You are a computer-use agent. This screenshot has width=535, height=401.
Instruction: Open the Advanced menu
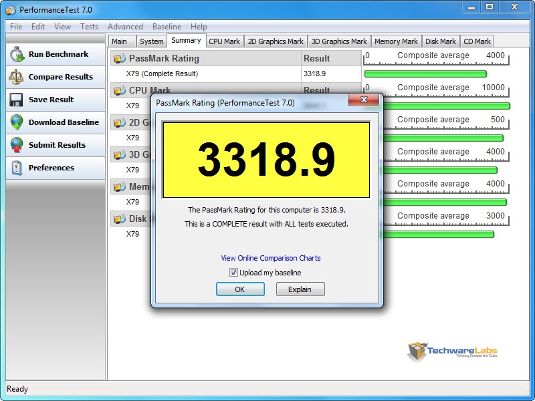pyautogui.click(x=125, y=27)
